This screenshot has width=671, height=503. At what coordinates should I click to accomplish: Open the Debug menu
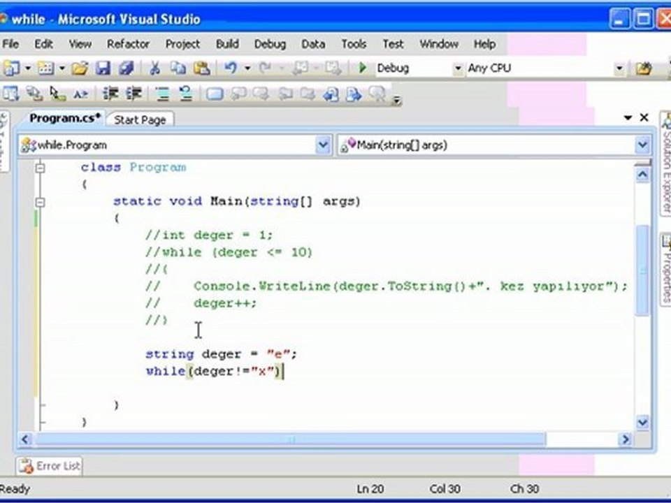(x=270, y=44)
